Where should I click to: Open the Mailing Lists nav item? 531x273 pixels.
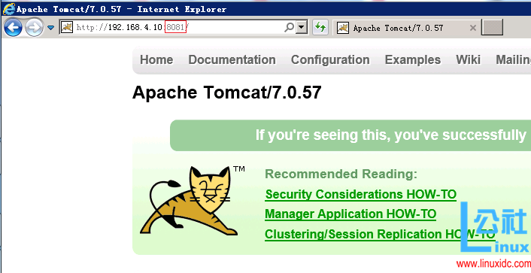514,60
